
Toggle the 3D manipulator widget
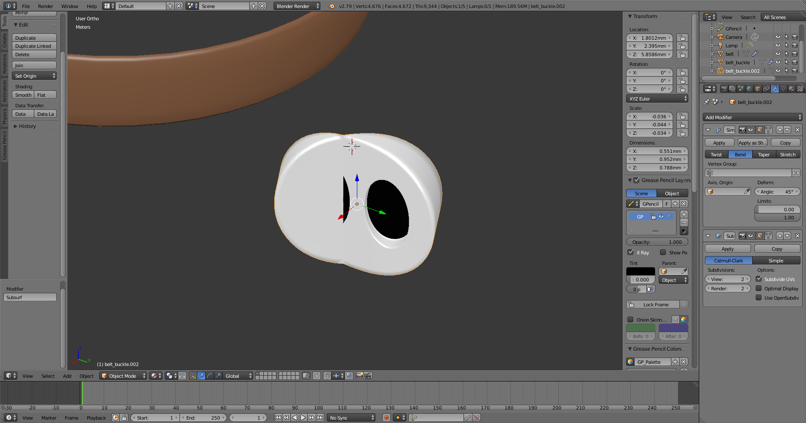click(193, 376)
